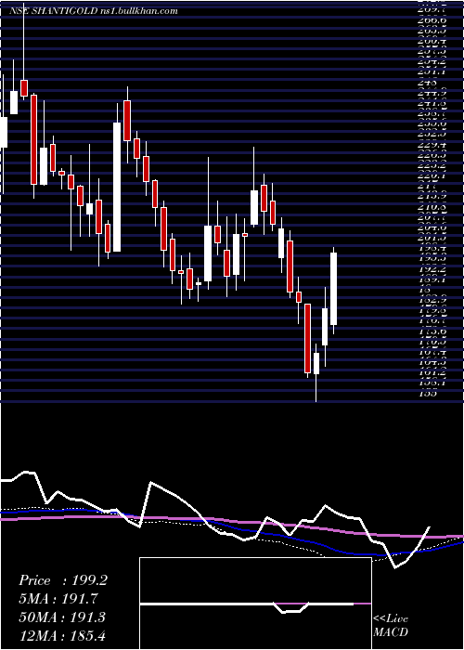Click the 5MA : 191.7 value
Image resolution: width=464 pixels, height=650 pixels.
(x=58, y=599)
